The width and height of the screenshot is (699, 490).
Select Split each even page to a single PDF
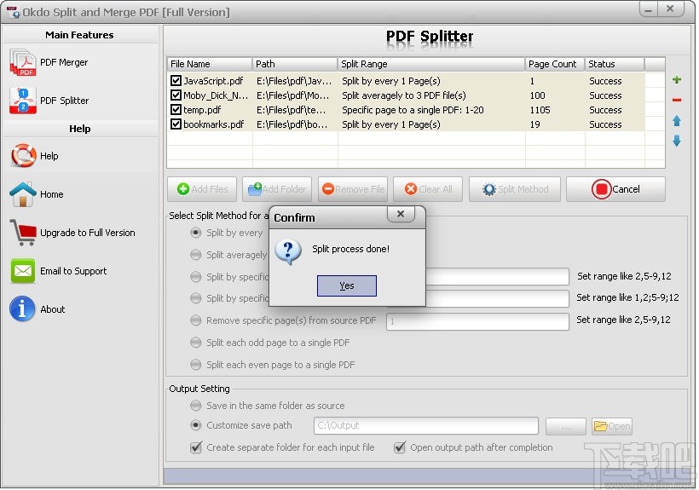(x=196, y=365)
